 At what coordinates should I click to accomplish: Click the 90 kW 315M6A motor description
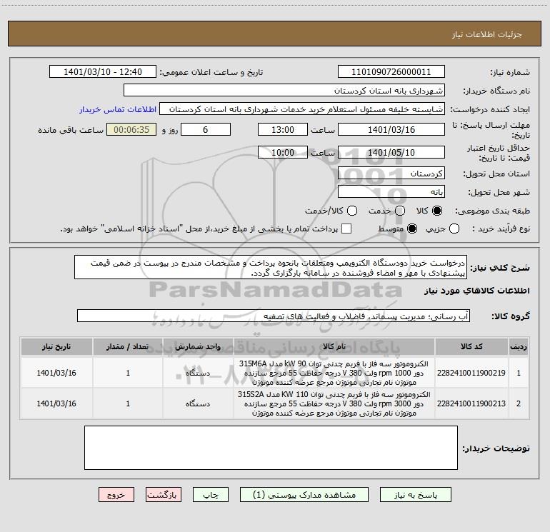coord(334,373)
